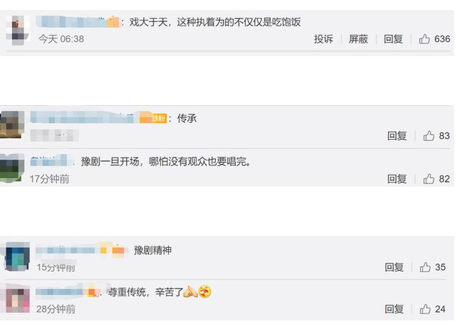Like the comment with 636 likes
This screenshot has width=457, height=326.
coord(426,39)
